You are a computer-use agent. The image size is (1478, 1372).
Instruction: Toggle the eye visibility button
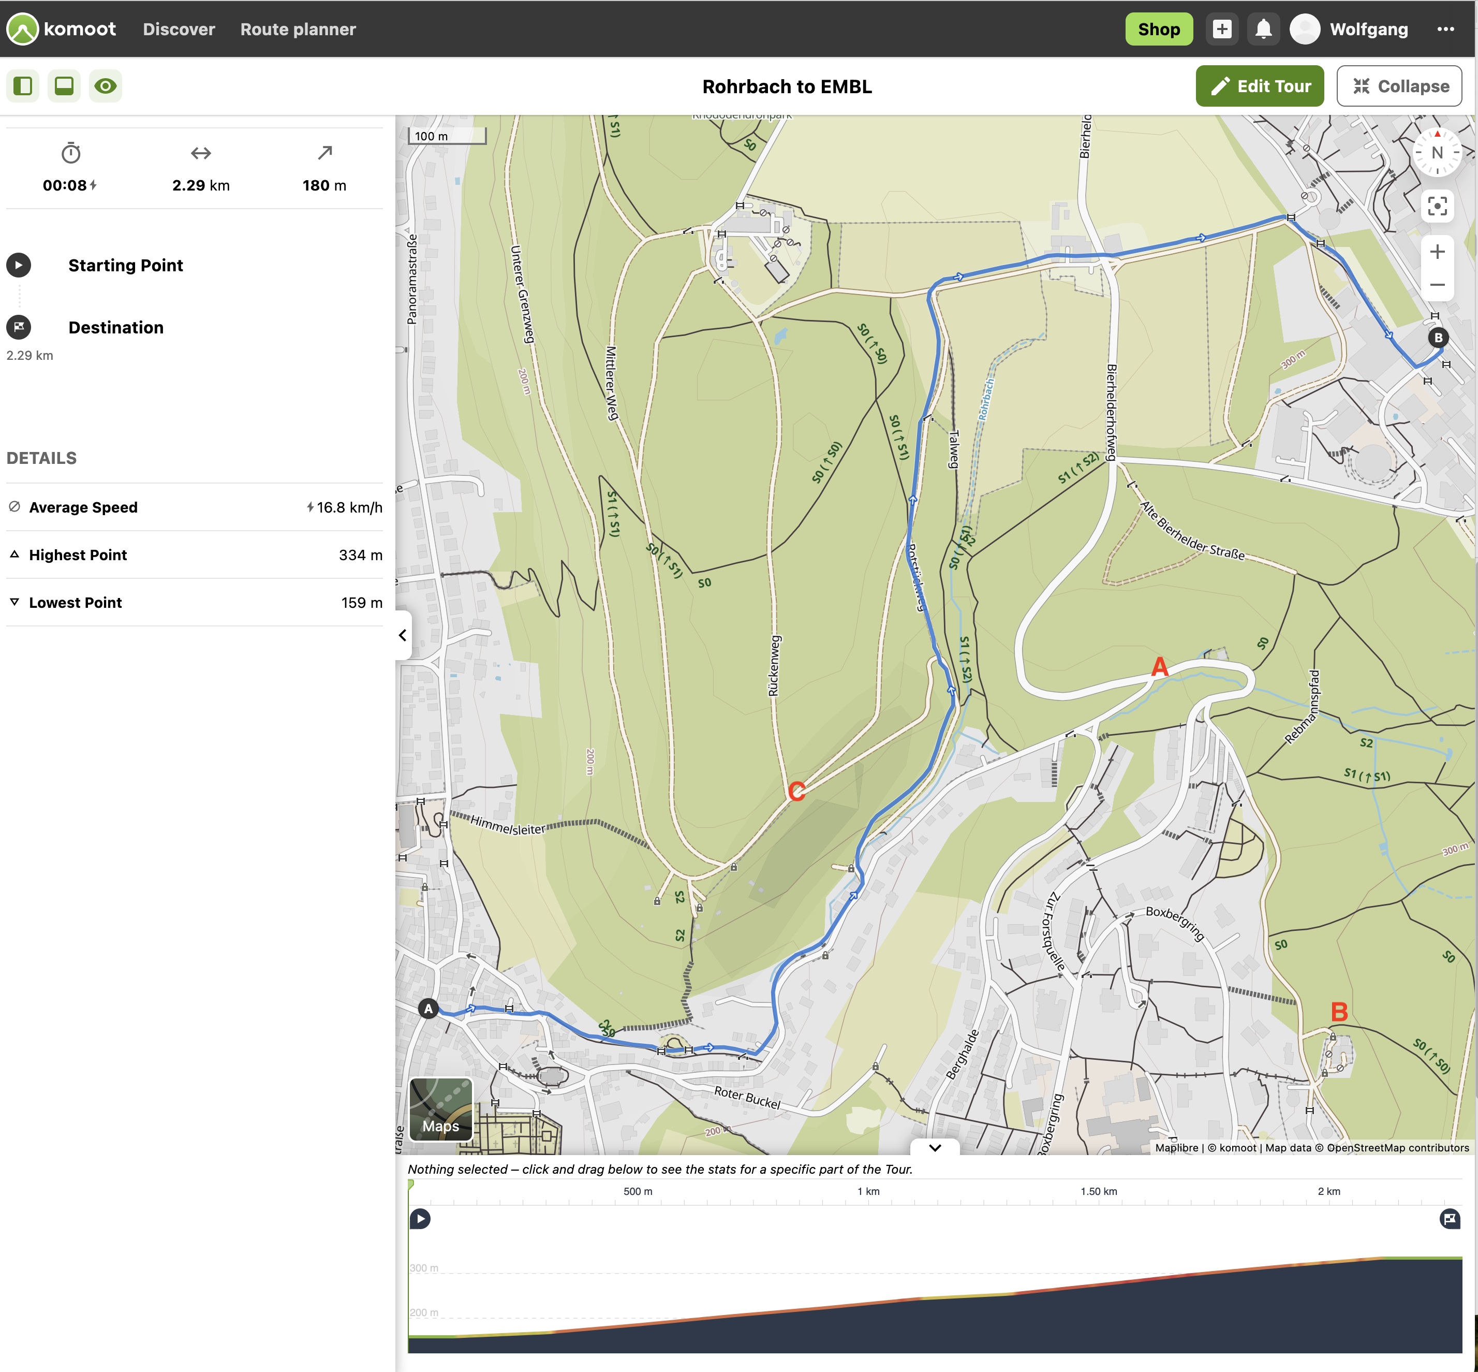[x=106, y=86]
